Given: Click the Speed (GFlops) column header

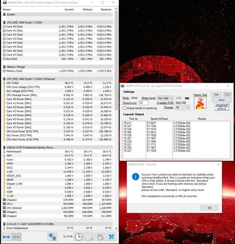Looking at the screenshot, I should pyautogui.click(x=159, y=119).
